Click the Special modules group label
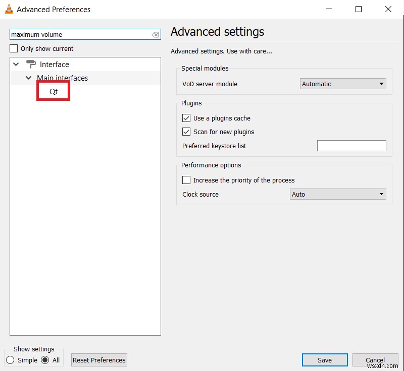The image size is (404, 371). (x=205, y=69)
